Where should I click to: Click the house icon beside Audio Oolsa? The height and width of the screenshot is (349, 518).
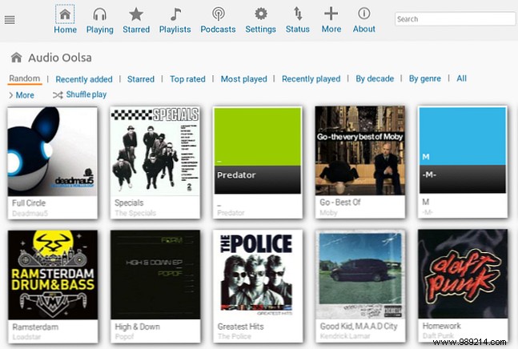coord(17,58)
